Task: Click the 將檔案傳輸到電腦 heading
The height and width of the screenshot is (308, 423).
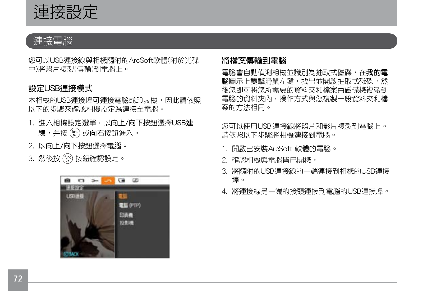Action: [254, 61]
